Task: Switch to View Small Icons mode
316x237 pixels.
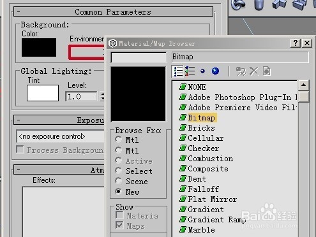Action: 202,71
